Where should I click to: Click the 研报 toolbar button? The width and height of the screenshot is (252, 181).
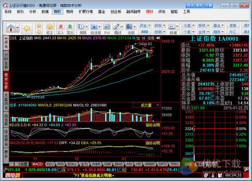tap(158, 26)
